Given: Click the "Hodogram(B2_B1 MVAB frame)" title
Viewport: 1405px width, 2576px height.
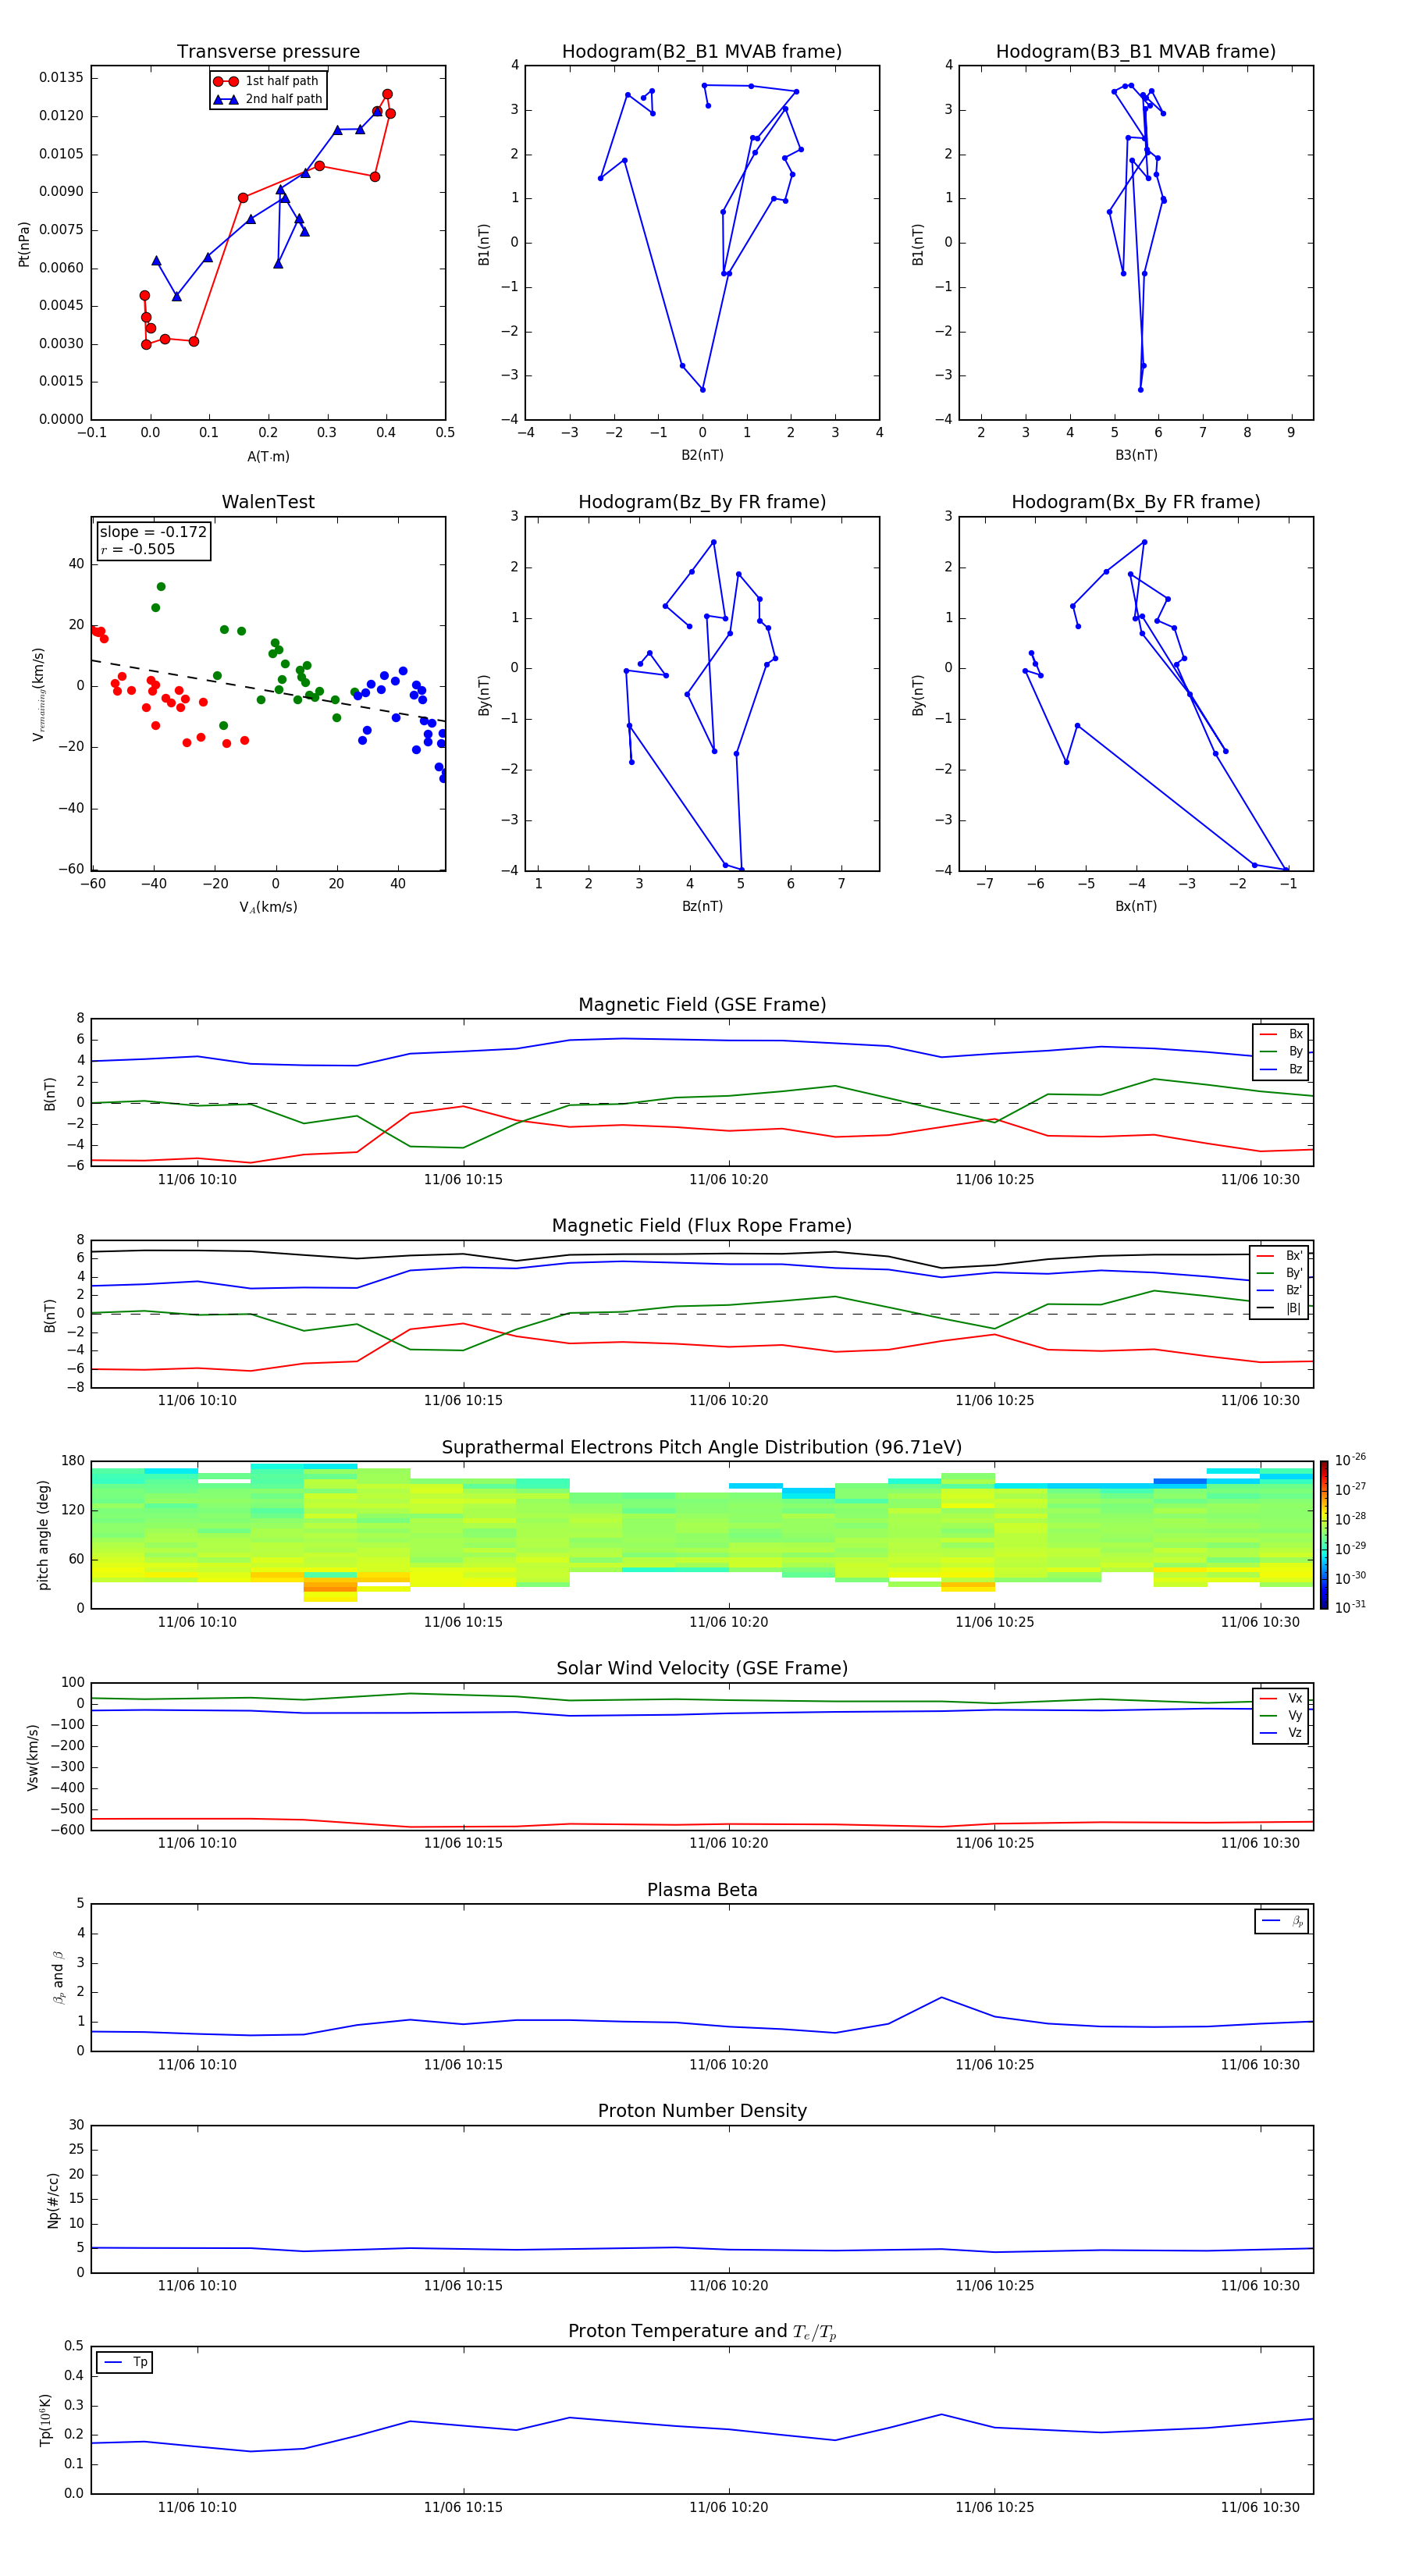Looking at the screenshot, I should coord(702,52).
